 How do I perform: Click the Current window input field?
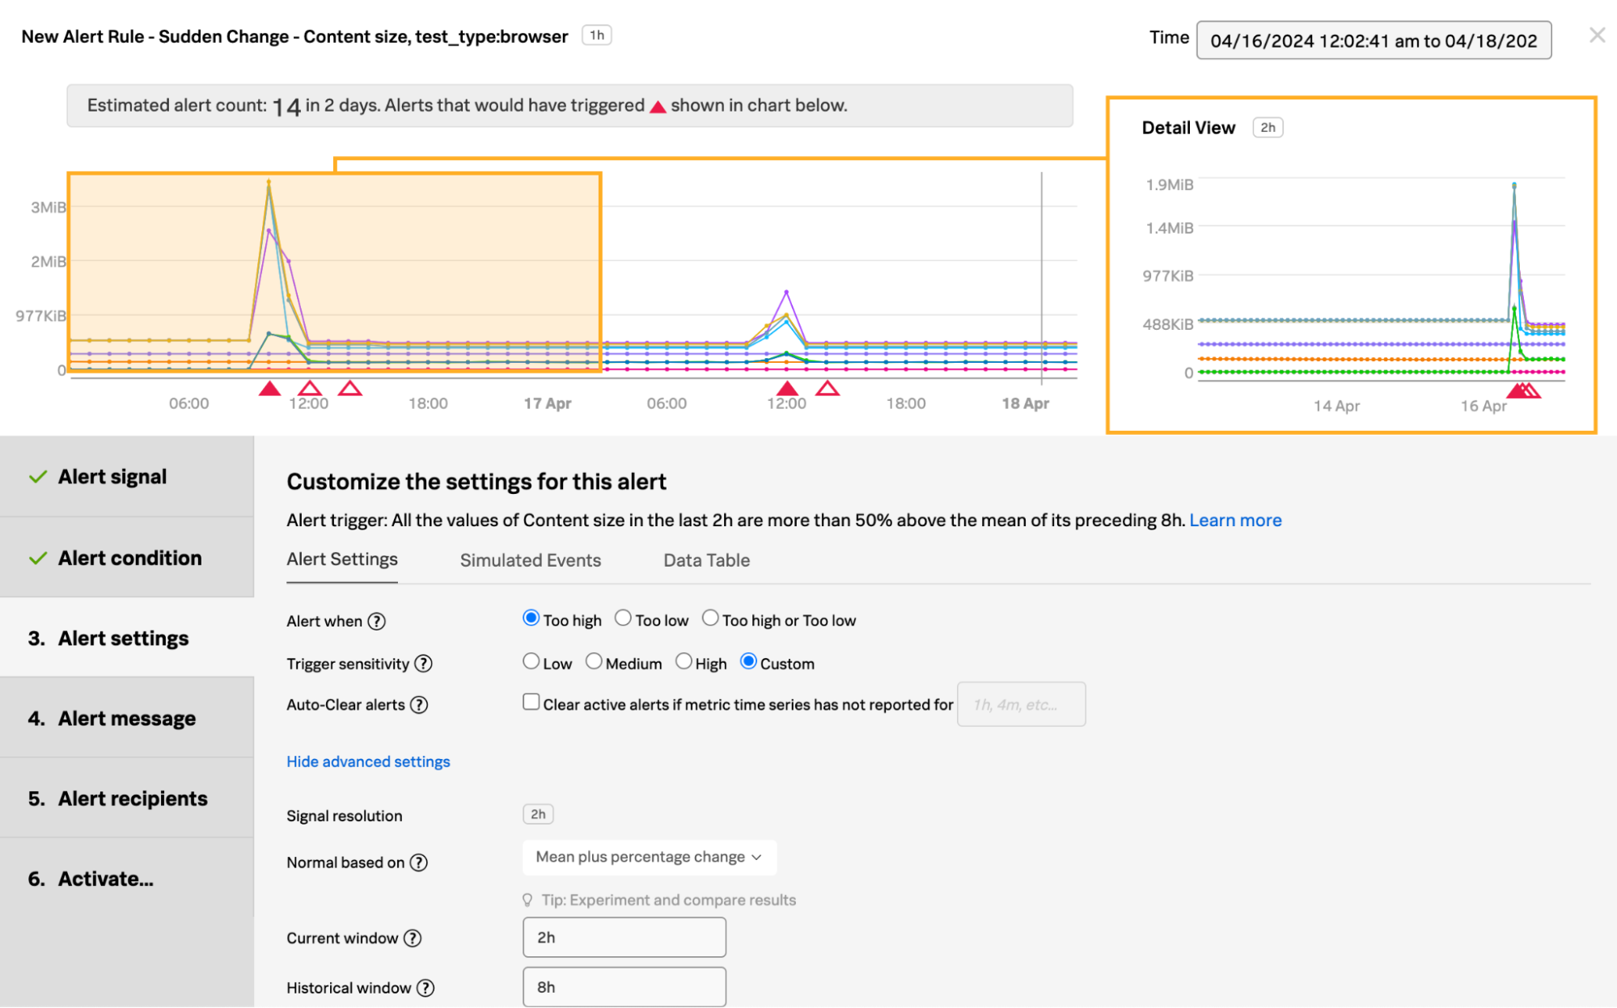(x=624, y=938)
